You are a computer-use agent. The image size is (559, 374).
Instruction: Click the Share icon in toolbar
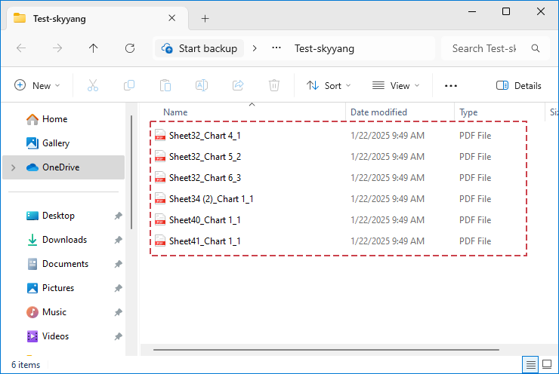[x=238, y=85]
